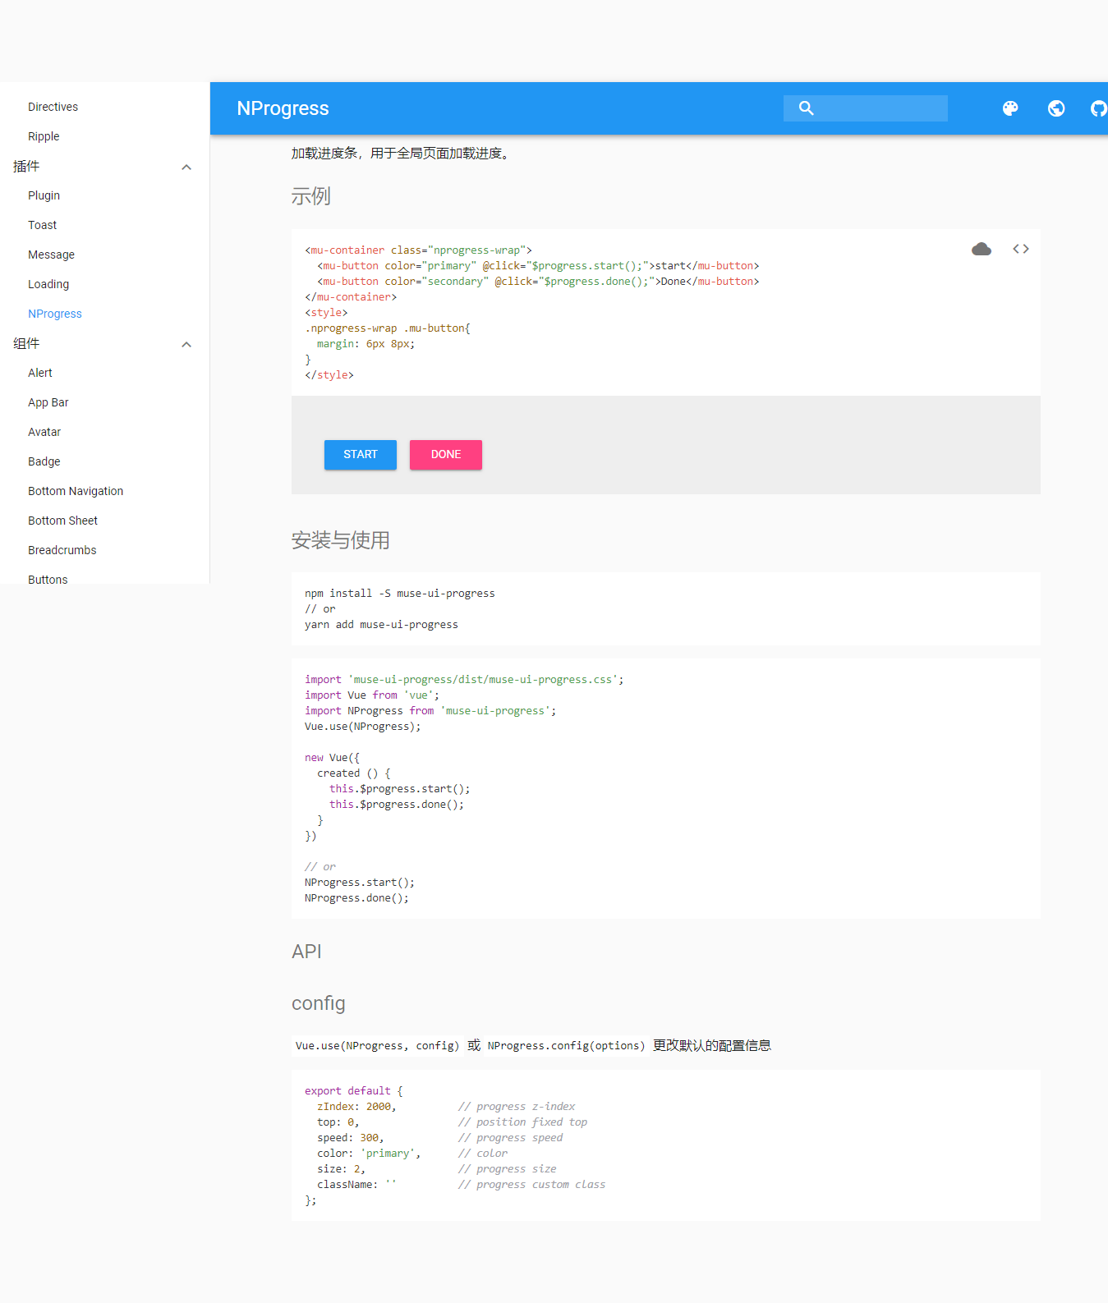
Task: Click the search magnifier icon
Action: pyautogui.click(x=807, y=108)
